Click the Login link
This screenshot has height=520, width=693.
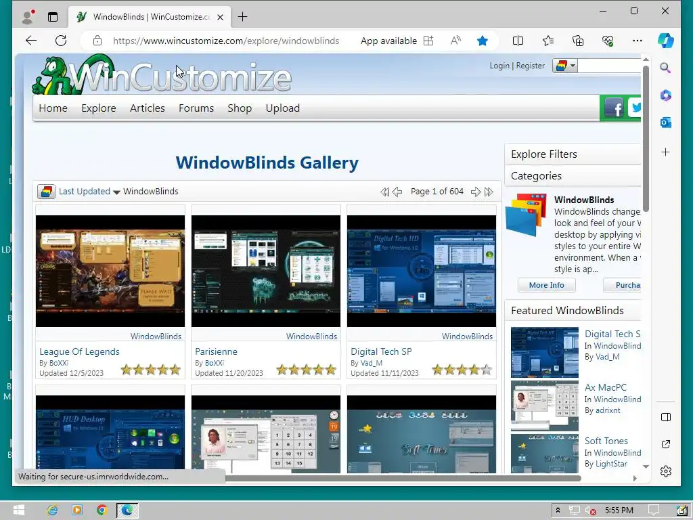tap(499, 66)
